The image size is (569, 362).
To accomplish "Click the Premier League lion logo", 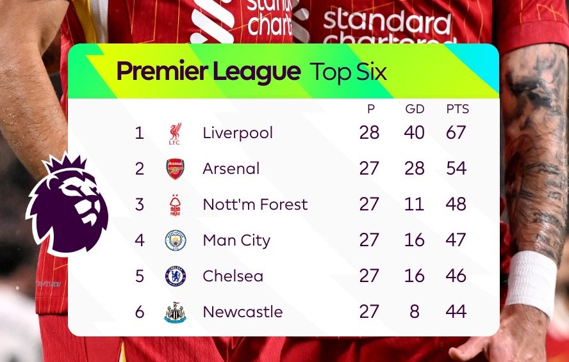I will [67, 205].
